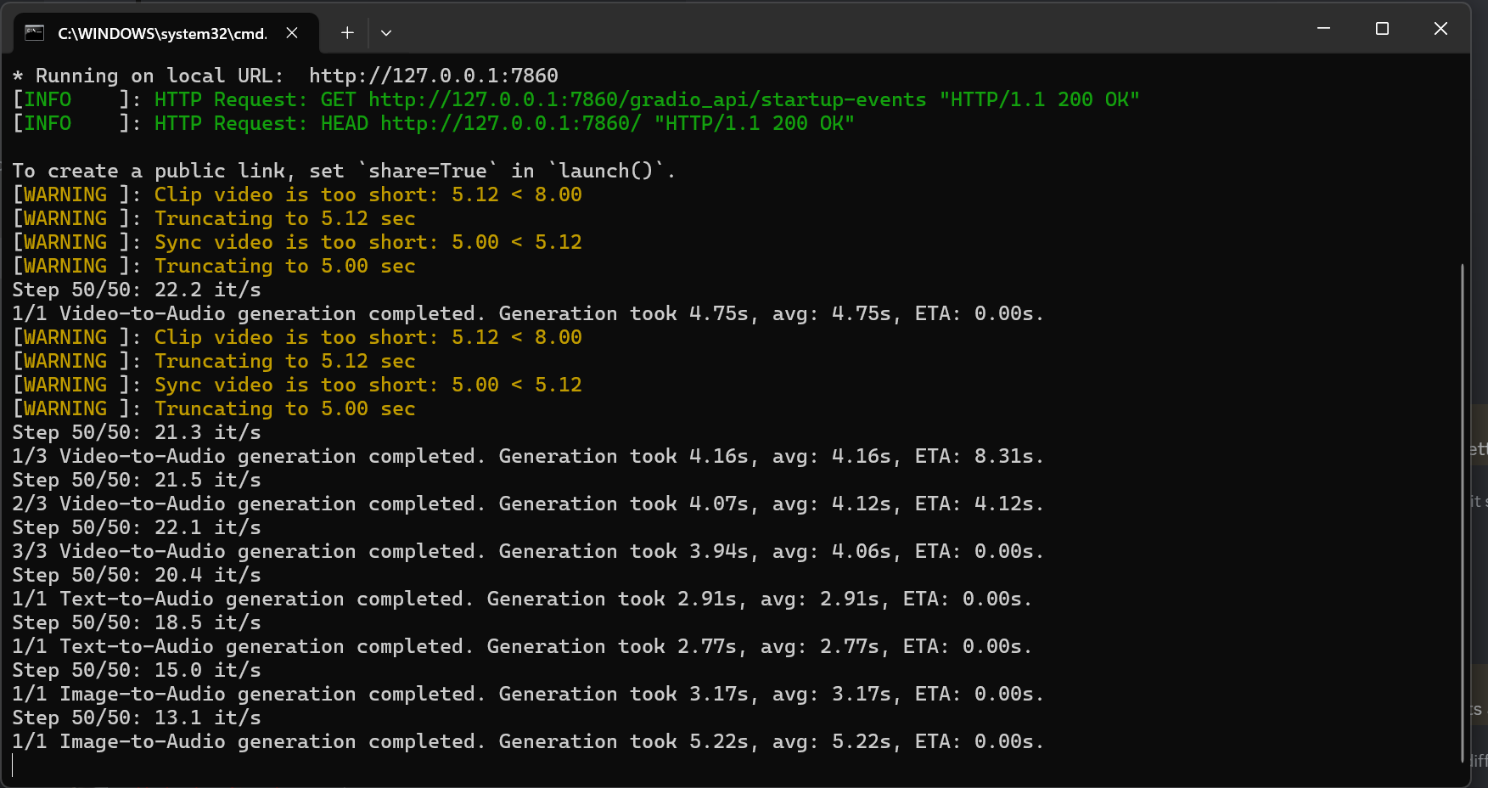
Task: Click the HEAD request URL http://127.0.0.1:7860/
Action: (x=510, y=123)
